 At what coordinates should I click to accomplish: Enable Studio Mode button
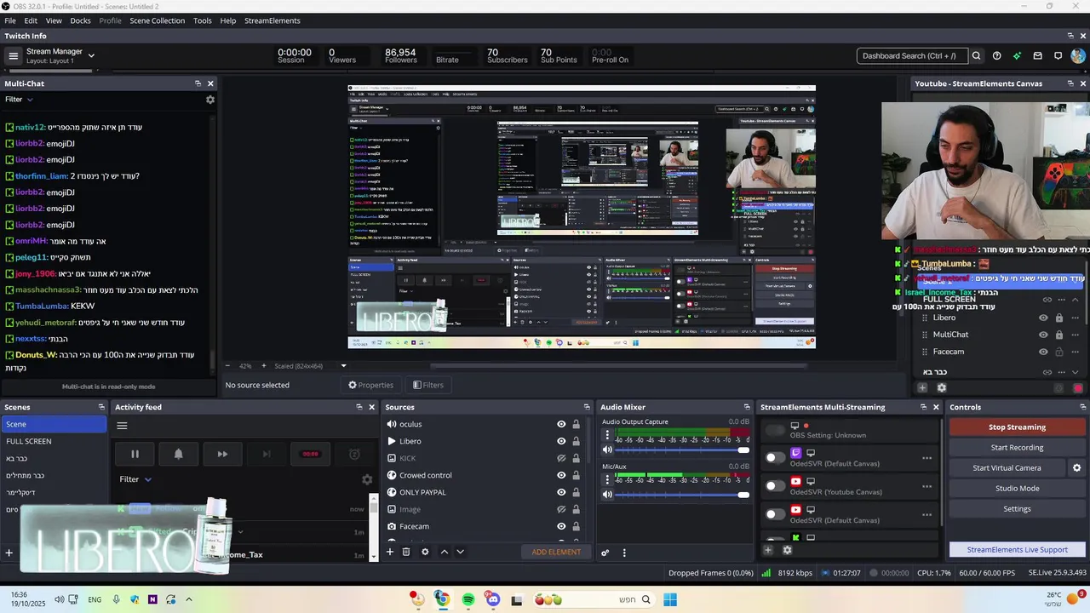click(1017, 489)
